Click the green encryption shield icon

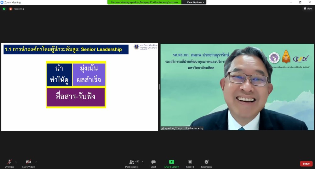pyautogui.click(x=4, y=9)
